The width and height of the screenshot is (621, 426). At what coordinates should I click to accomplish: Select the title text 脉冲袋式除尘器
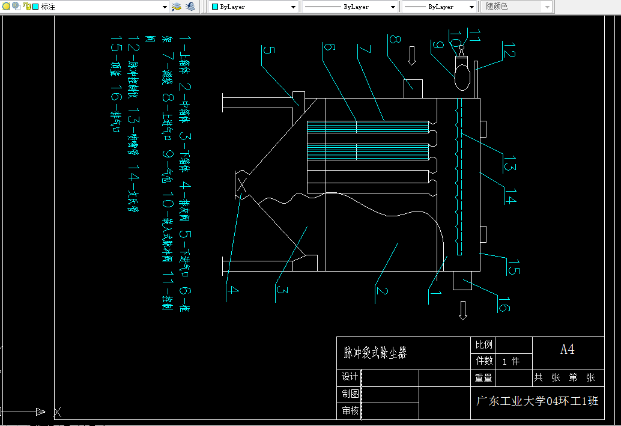[375, 352]
